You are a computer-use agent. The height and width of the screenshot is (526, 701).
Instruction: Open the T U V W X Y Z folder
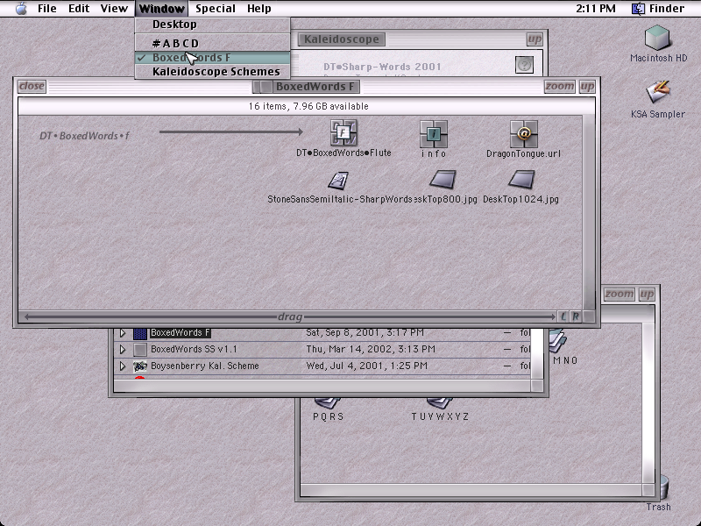[x=440, y=402]
